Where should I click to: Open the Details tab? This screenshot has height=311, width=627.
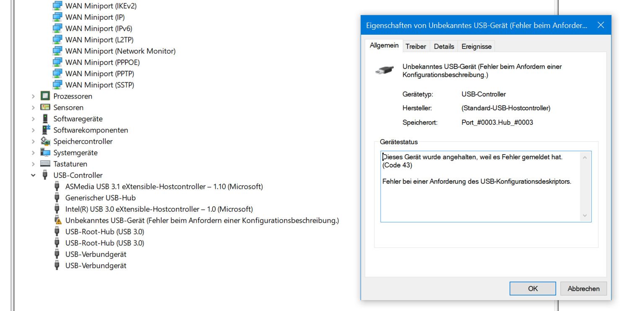point(444,46)
